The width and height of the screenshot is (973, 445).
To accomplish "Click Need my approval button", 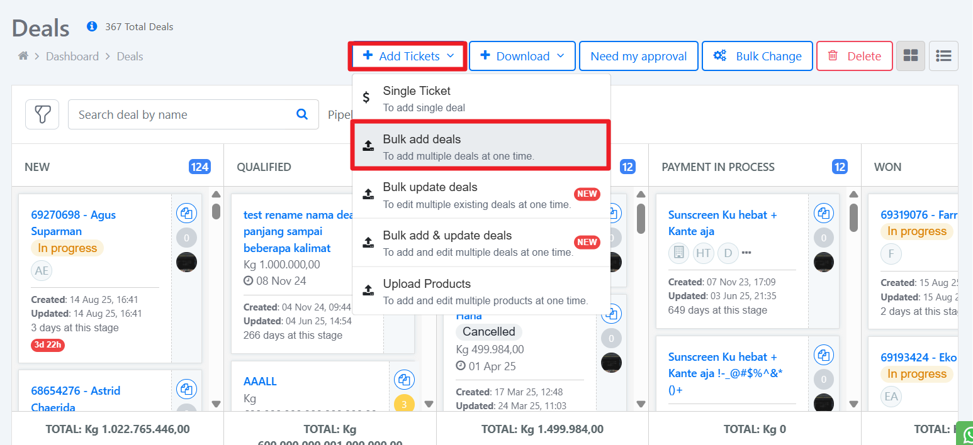I will coord(638,56).
